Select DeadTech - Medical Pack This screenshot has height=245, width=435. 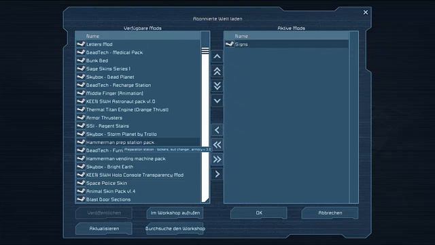138,52
